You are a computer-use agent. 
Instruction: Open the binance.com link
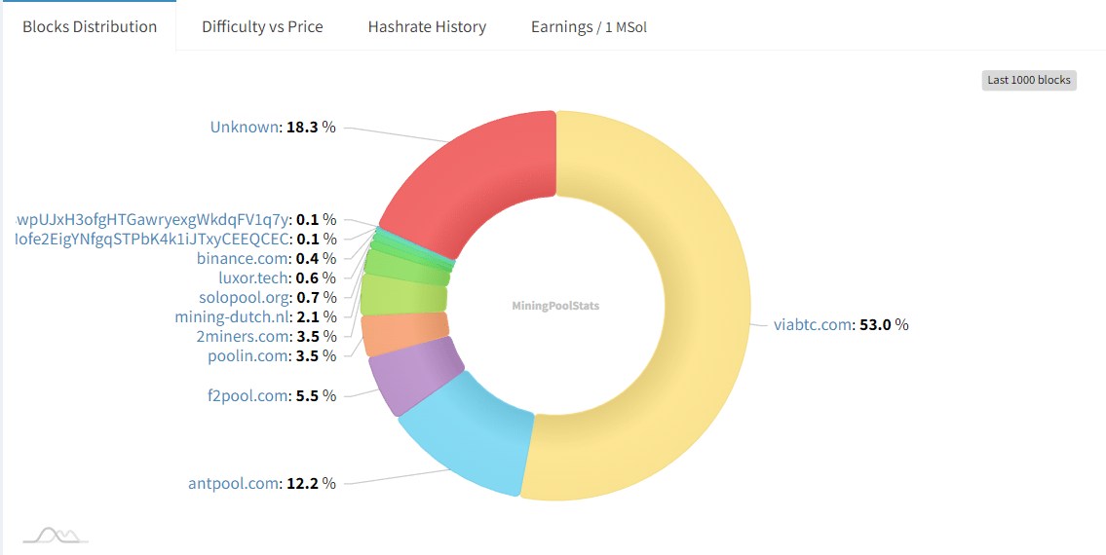pyautogui.click(x=244, y=258)
